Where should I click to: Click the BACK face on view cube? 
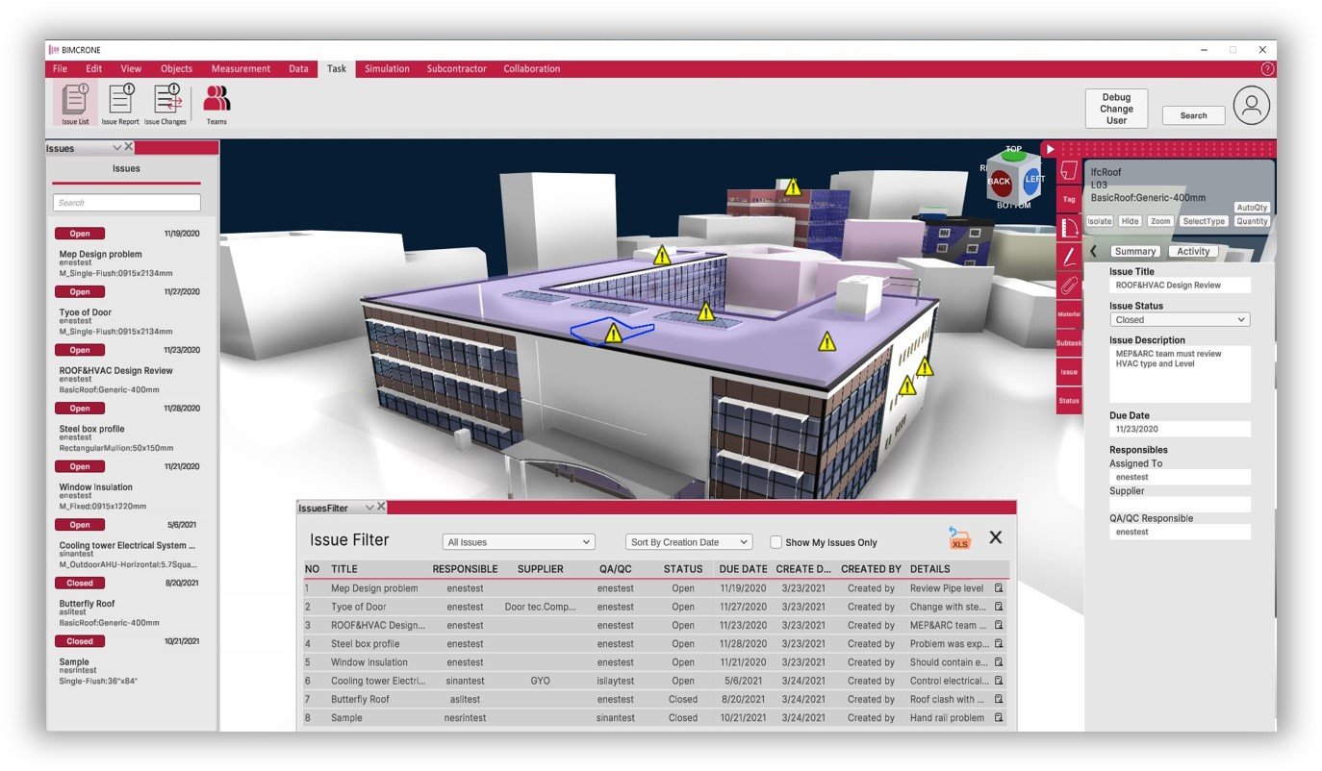(x=1000, y=182)
